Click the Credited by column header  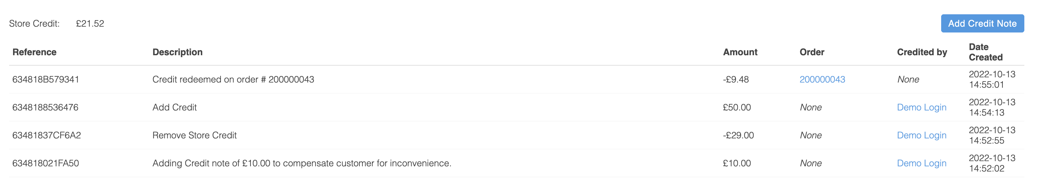tap(922, 52)
